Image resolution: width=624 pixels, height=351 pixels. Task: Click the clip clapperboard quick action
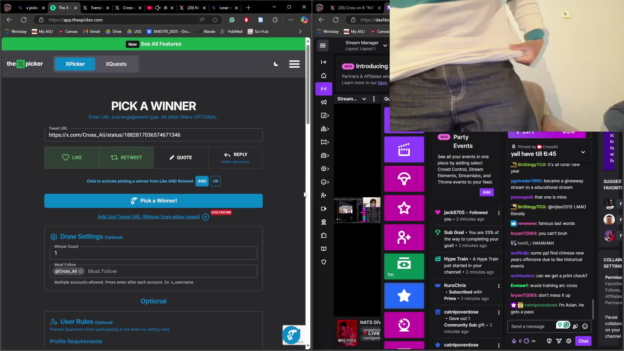click(x=404, y=149)
